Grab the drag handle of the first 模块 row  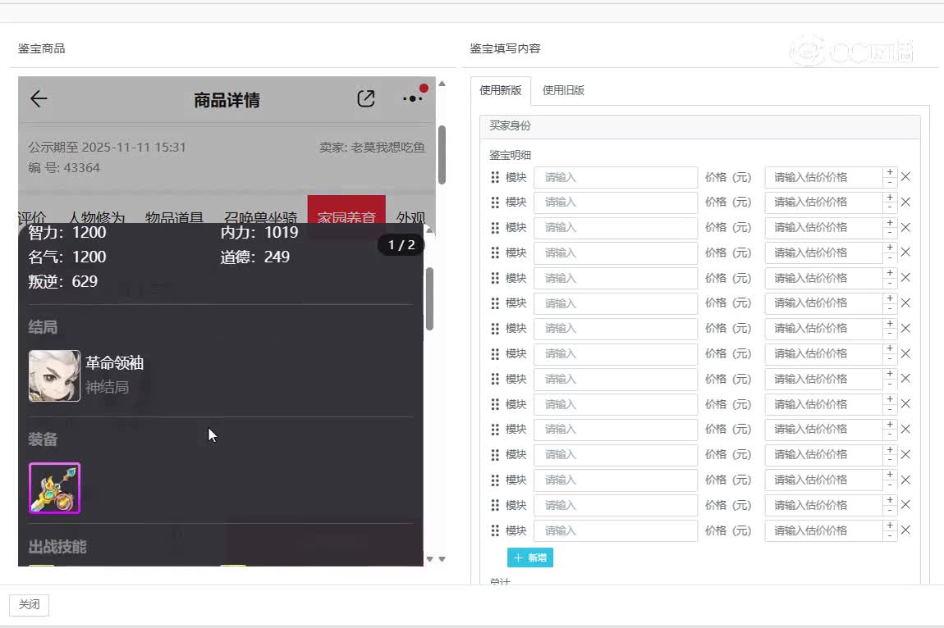pyautogui.click(x=495, y=177)
